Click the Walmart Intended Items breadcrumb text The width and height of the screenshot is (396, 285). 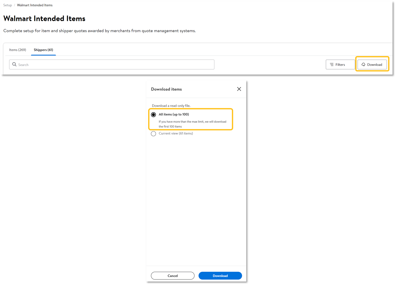35,5
